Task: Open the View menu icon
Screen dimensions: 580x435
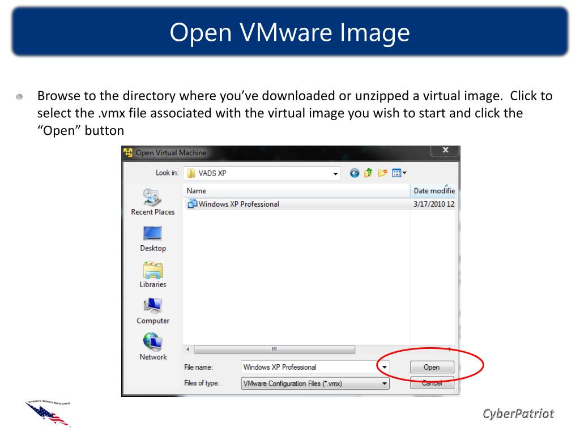Action: click(399, 173)
